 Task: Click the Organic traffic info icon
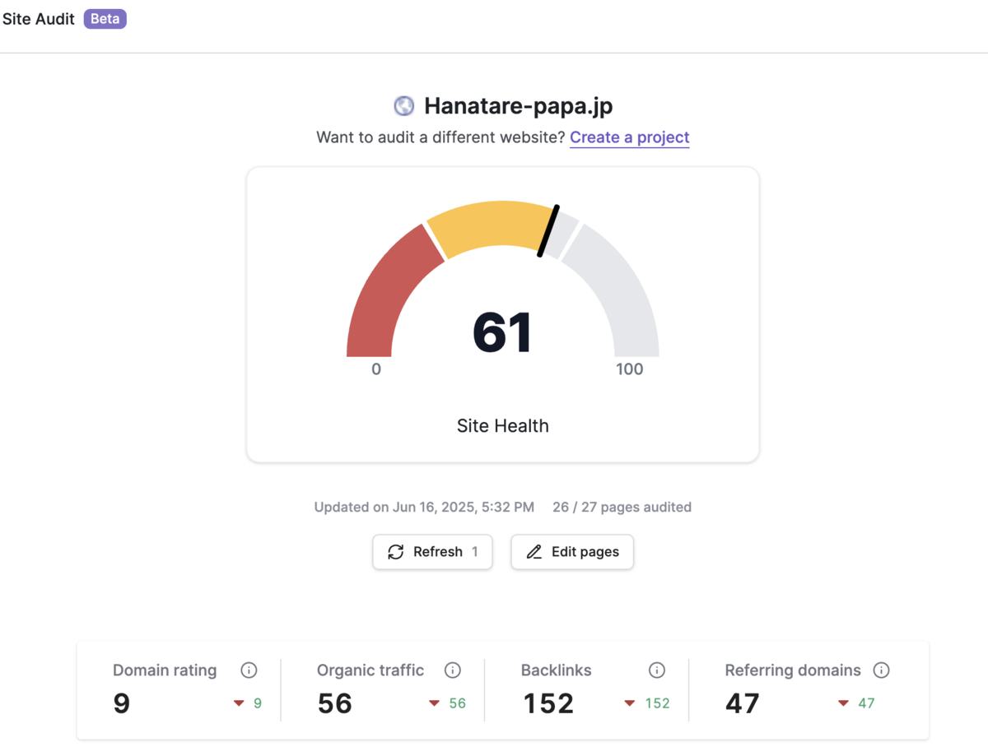(x=453, y=670)
